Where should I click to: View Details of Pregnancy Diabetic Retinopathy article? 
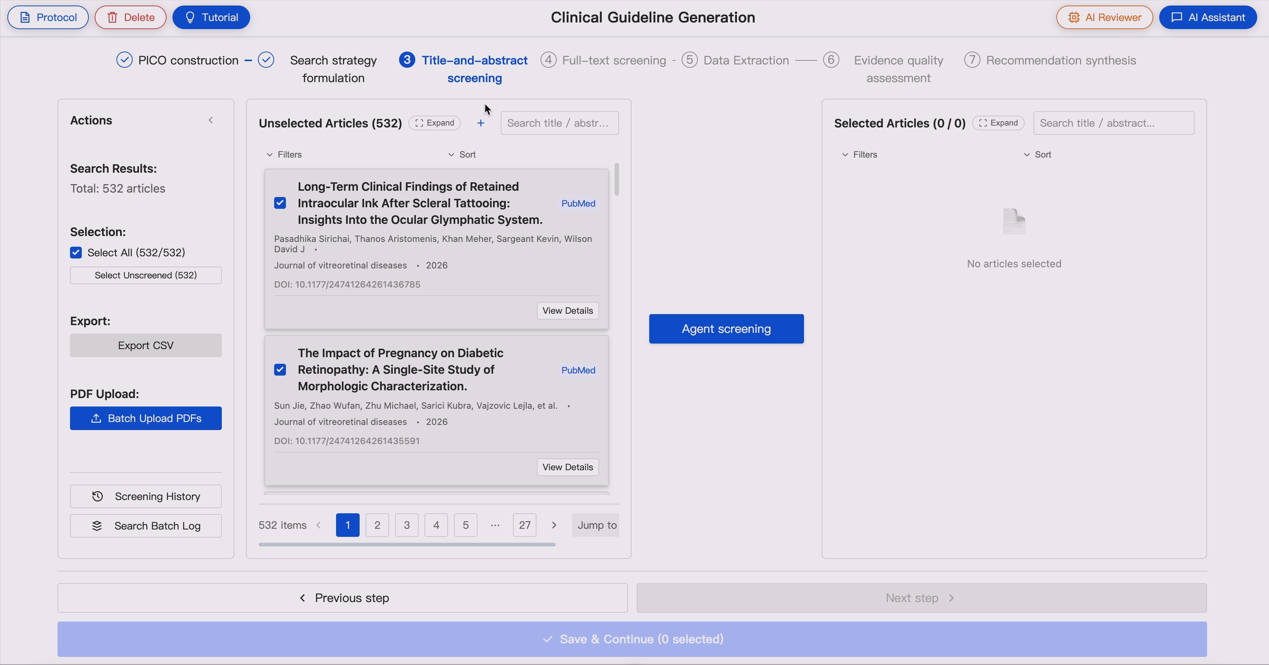click(x=567, y=467)
